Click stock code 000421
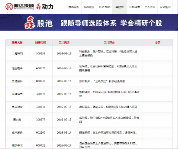The width and height of the screenshot is (178, 149). click(41, 145)
